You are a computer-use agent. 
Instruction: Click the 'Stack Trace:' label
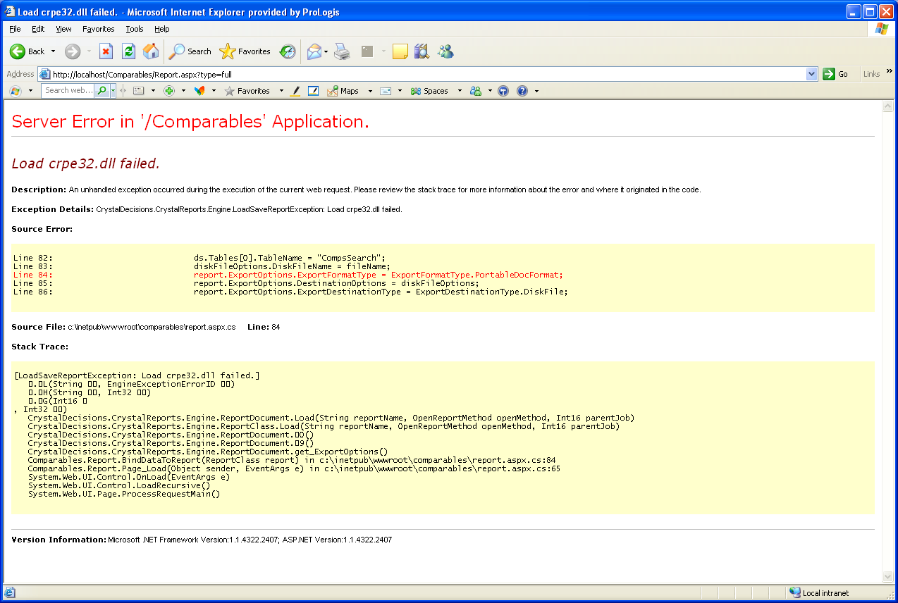tap(40, 347)
